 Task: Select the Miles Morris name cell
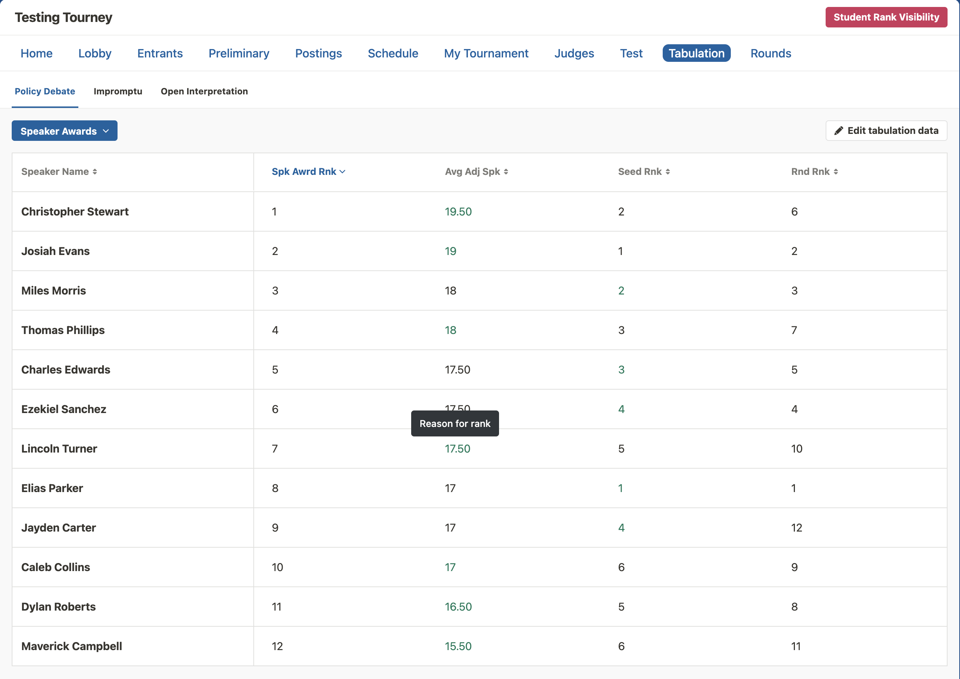tap(133, 290)
